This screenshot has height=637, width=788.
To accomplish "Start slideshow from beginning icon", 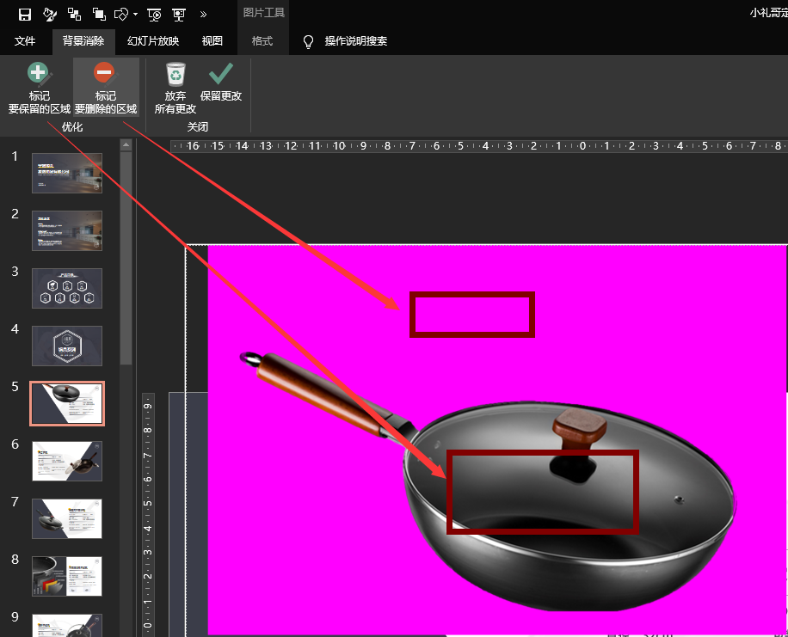I will [x=154, y=14].
